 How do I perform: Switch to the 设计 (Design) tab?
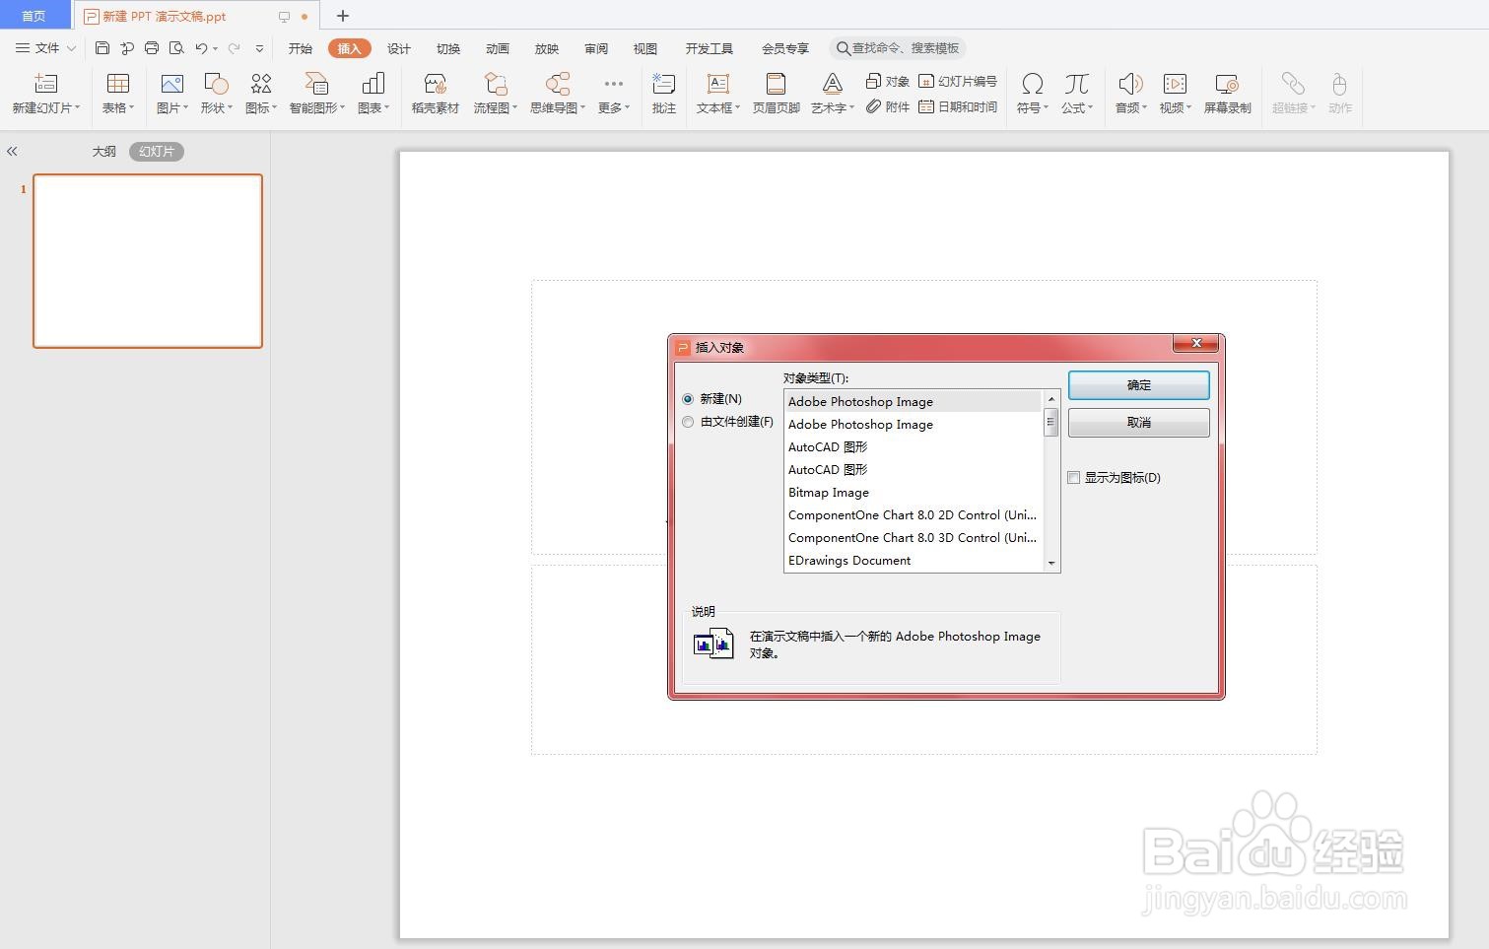[x=399, y=48]
